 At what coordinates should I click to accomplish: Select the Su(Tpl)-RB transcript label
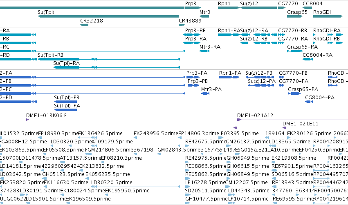point(51,55)
